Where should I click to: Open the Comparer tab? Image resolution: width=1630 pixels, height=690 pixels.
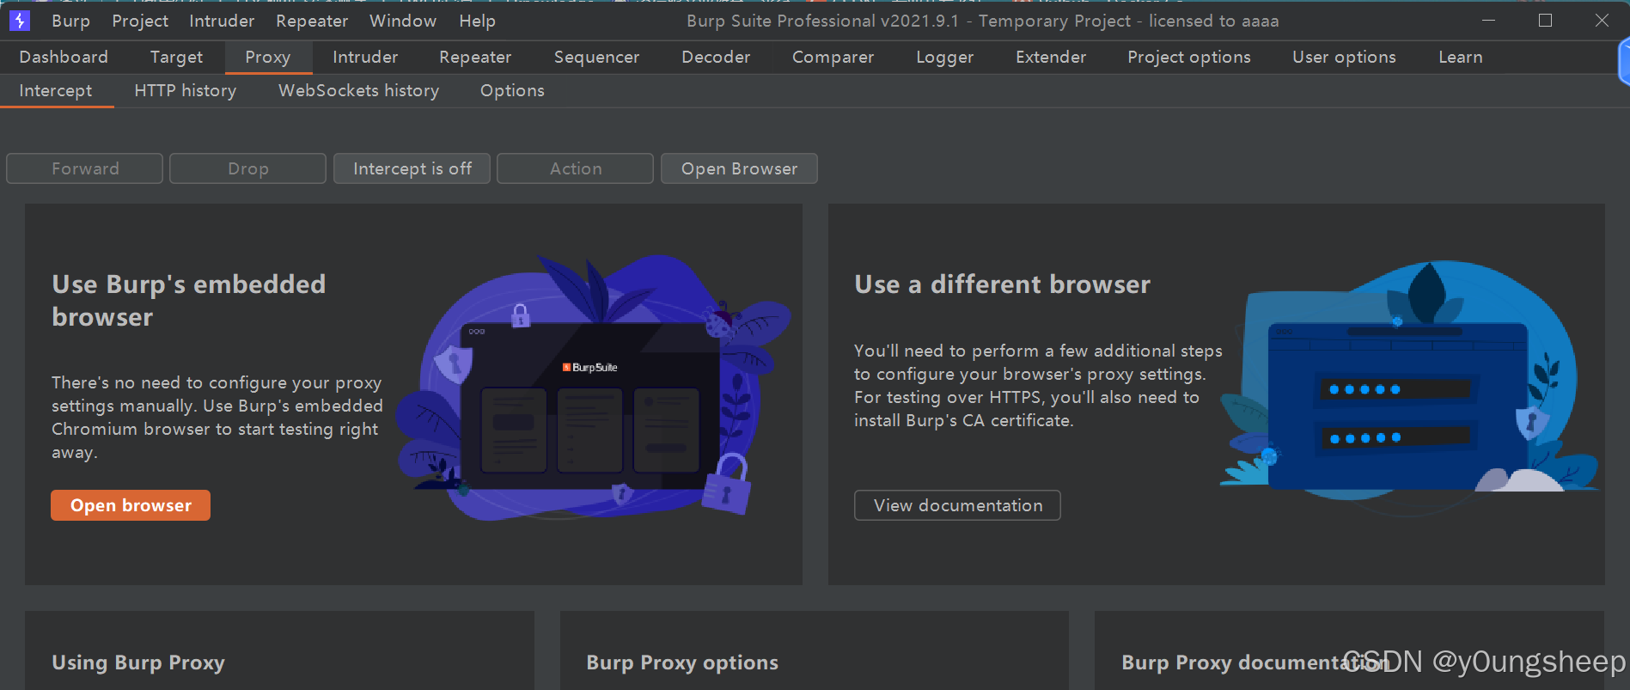(x=833, y=57)
